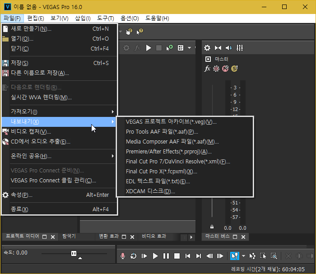Open the mixing console faders icon
This screenshot has width=316, height=274.
240,48
